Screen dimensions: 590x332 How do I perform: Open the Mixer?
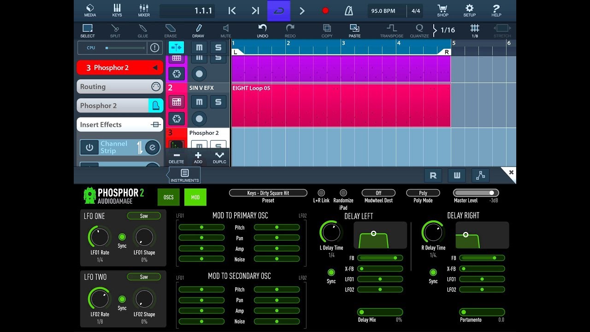point(144,10)
